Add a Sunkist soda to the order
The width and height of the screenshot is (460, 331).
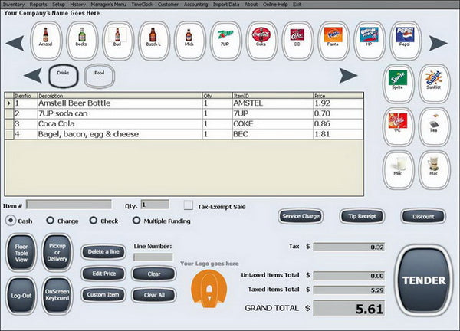click(434, 84)
